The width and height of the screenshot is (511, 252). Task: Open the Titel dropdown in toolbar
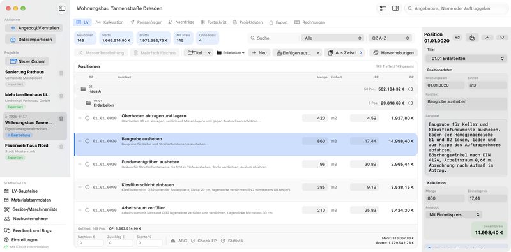click(x=198, y=52)
